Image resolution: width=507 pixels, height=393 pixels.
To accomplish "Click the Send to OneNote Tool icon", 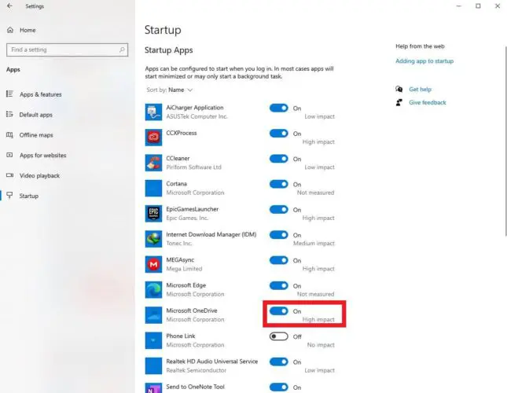I will point(153,387).
